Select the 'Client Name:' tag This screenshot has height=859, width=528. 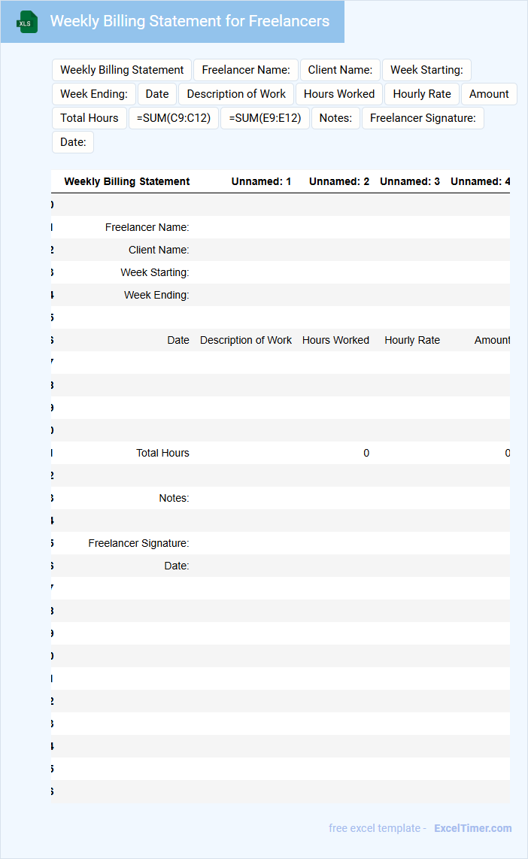coord(340,70)
